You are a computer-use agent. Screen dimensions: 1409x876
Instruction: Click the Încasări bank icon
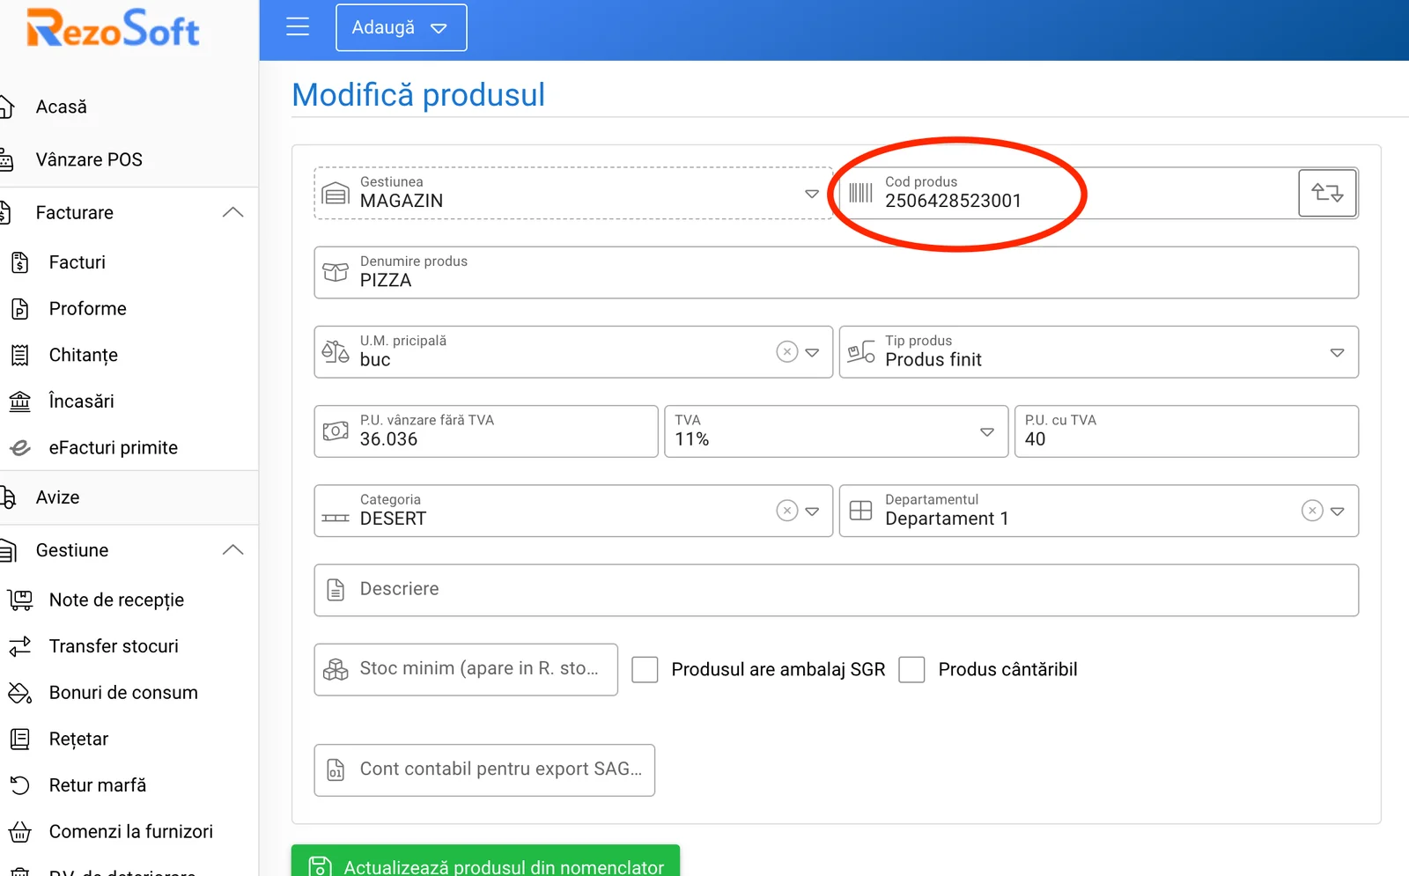[x=19, y=401]
